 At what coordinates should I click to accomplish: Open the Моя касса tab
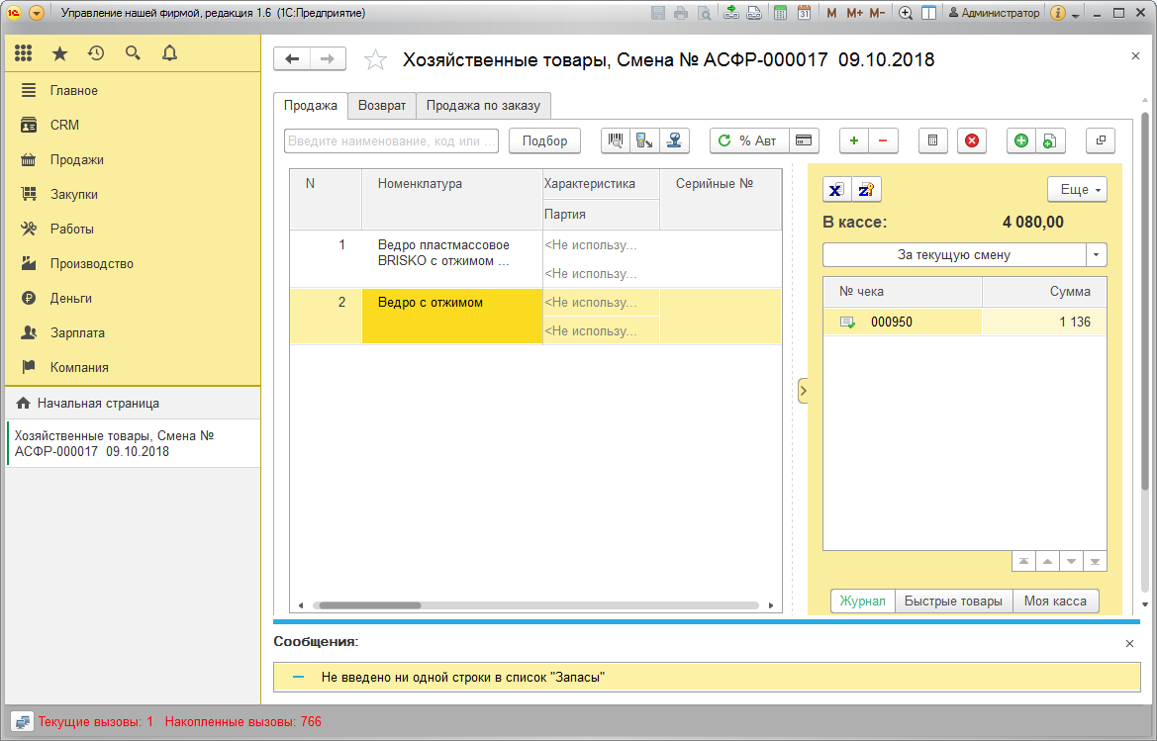click(x=1055, y=601)
